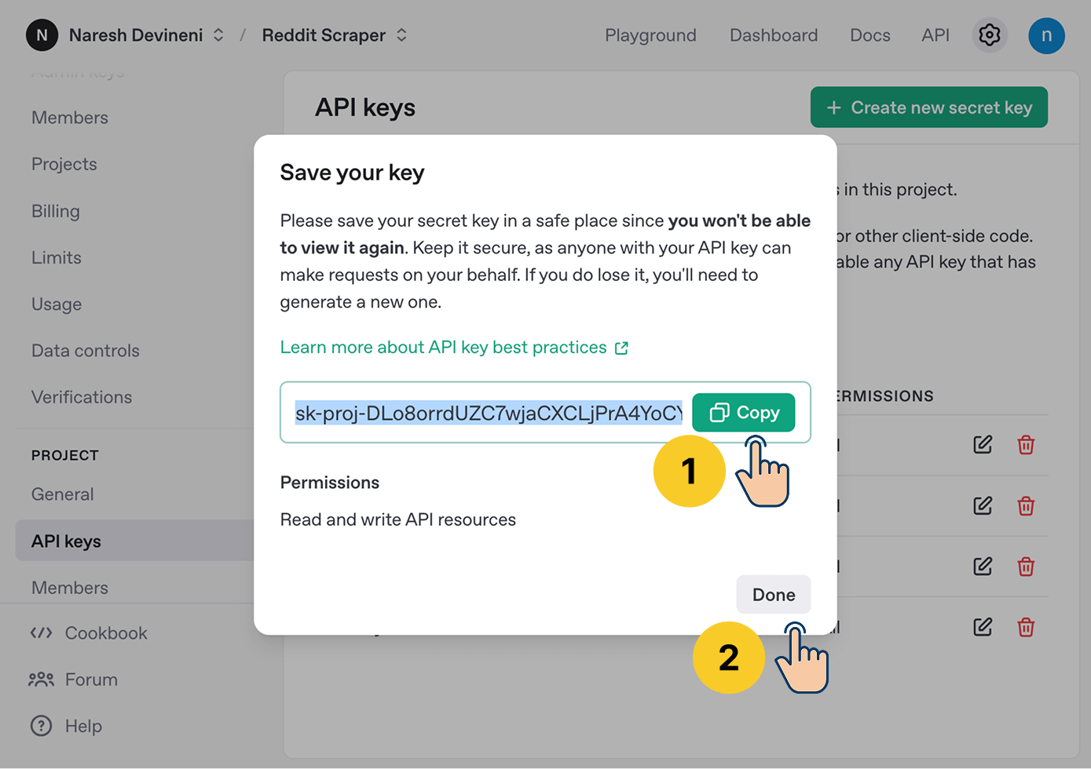Image resolution: width=1091 pixels, height=769 pixels.
Task: Switch to the Dashboard
Action: pos(773,35)
